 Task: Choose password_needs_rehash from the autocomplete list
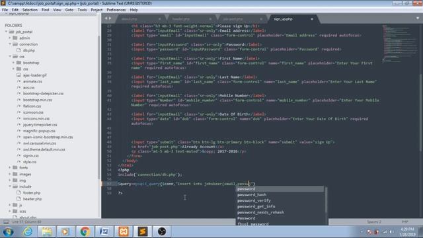pyautogui.click(x=280, y=212)
